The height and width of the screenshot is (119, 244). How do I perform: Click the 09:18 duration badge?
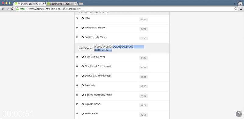[x=144, y=29]
